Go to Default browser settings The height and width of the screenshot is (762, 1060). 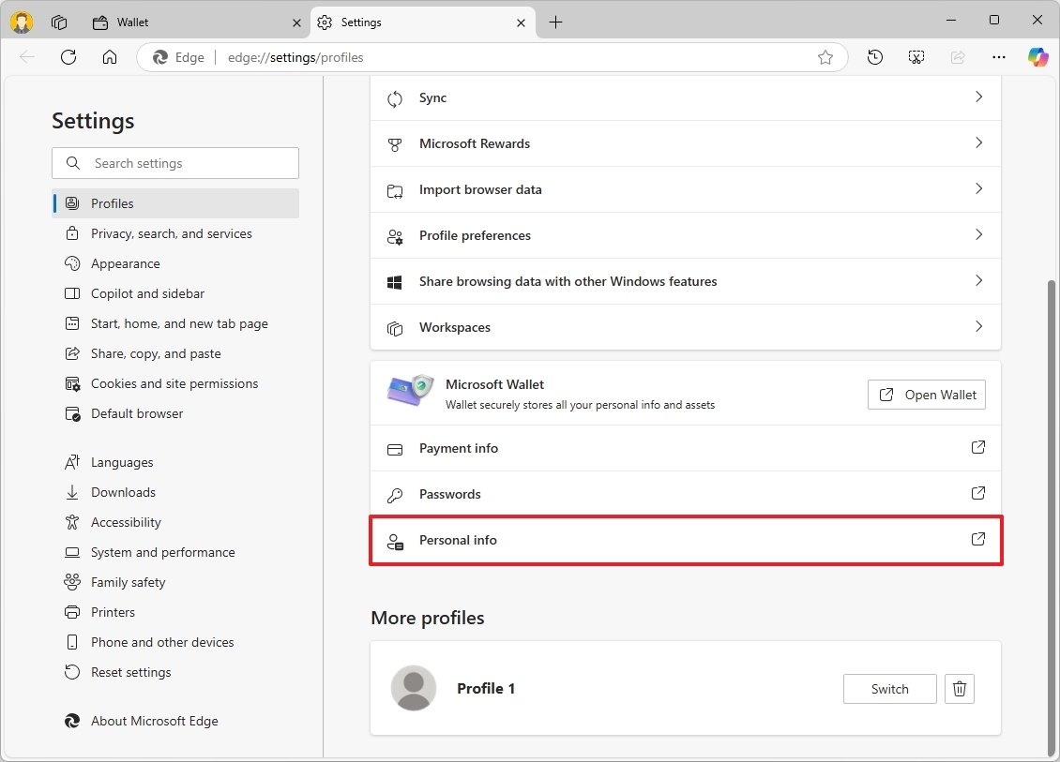point(175,413)
